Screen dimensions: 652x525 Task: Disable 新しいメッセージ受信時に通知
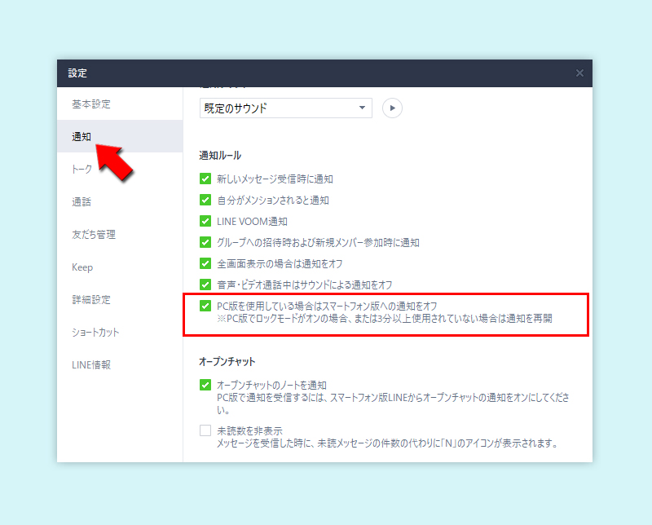point(205,177)
